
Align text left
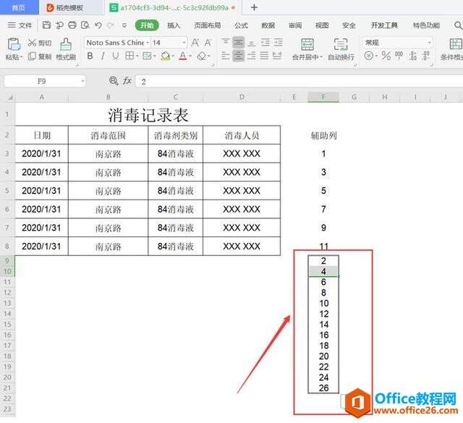click(x=225, y=56)
